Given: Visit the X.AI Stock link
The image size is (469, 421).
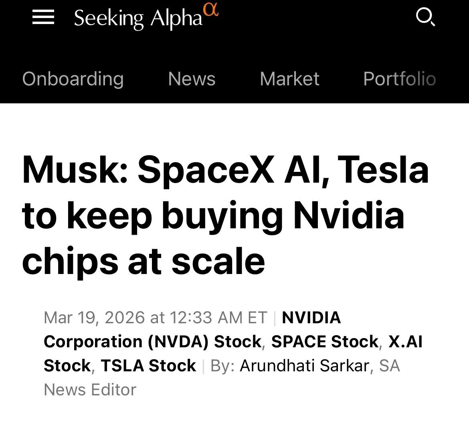Looking at the screenshot, I should pyautogui.click(x=406, y=341).
